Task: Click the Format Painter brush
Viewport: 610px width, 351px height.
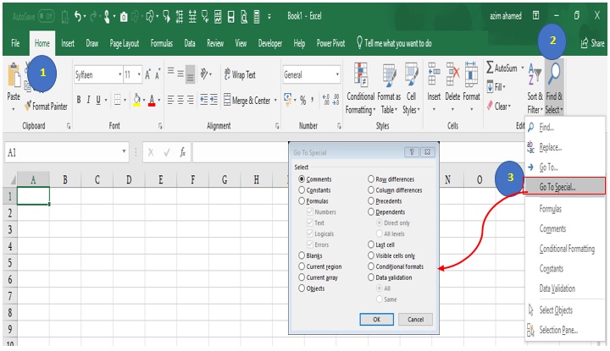Action: click(28, 106)
